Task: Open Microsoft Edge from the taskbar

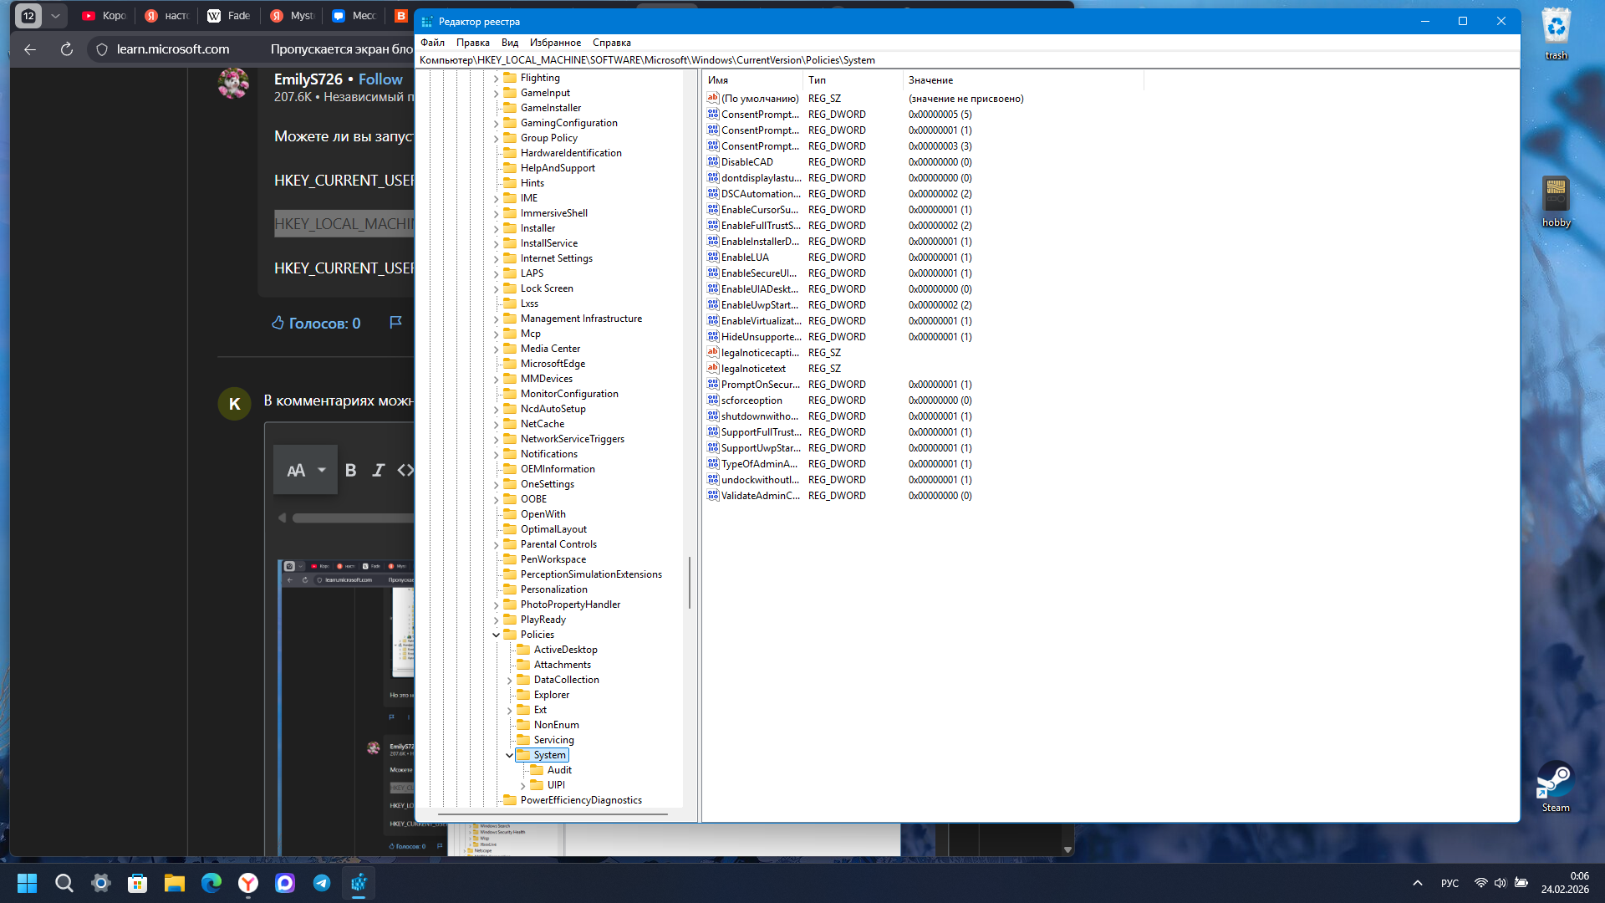Action: [x=211, y=883]
